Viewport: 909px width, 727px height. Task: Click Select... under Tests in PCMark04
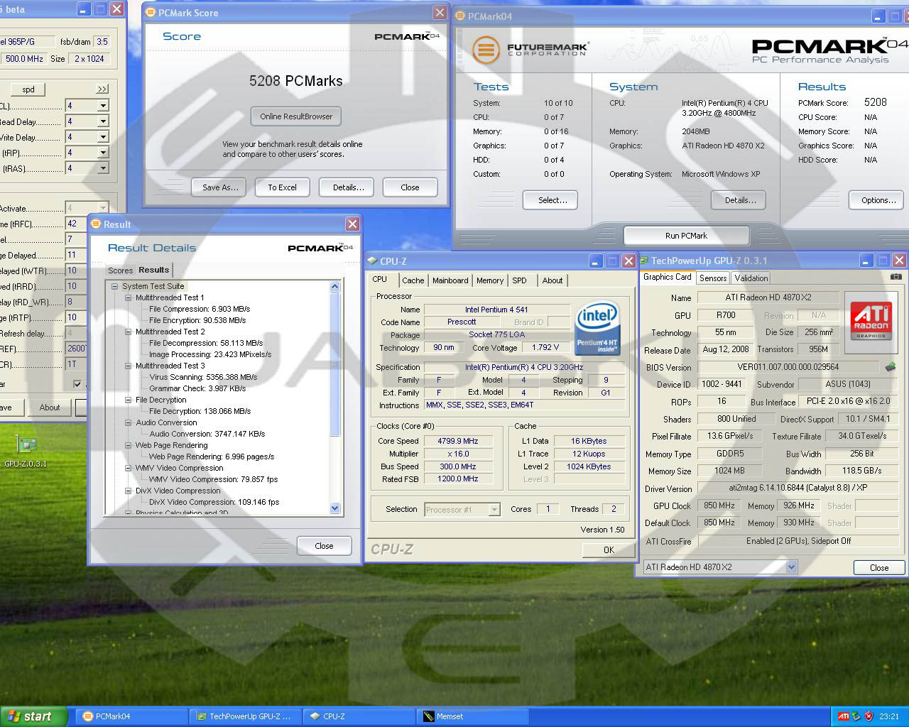[x=550, y=200]
